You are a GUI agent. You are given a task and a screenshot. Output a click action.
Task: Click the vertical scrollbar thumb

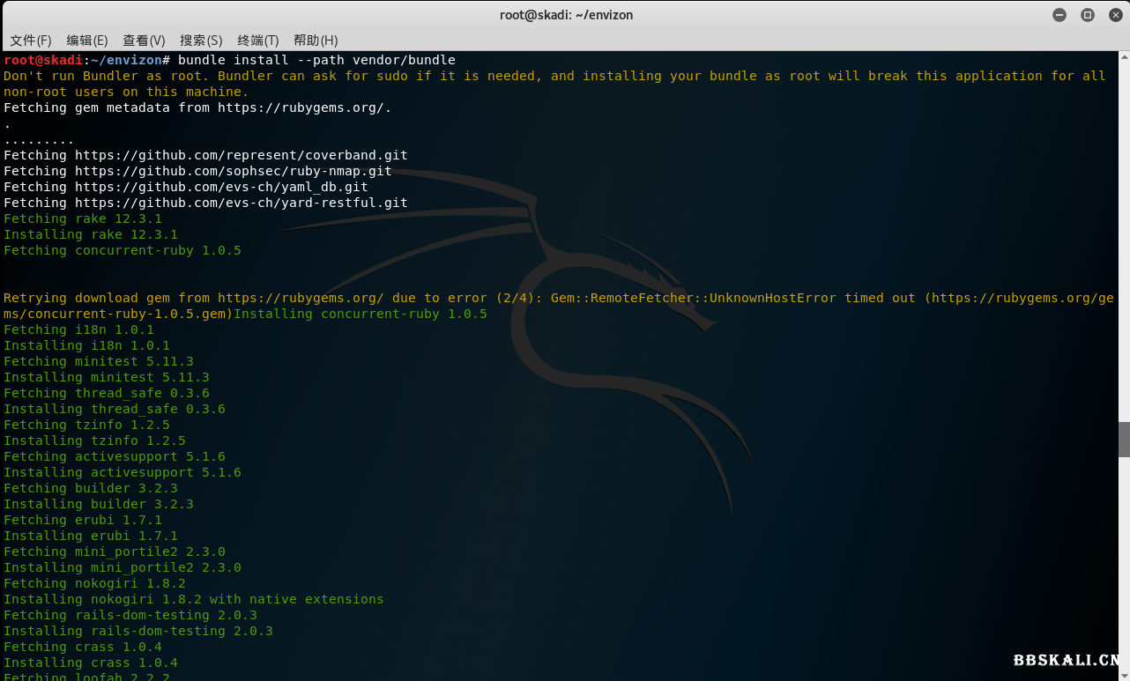(x=1124, y=440)
